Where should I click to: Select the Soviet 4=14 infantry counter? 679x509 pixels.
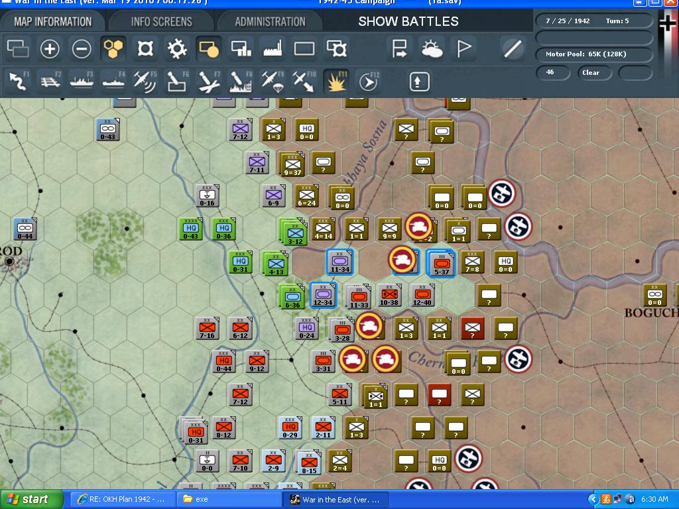(x=324, y=229)
